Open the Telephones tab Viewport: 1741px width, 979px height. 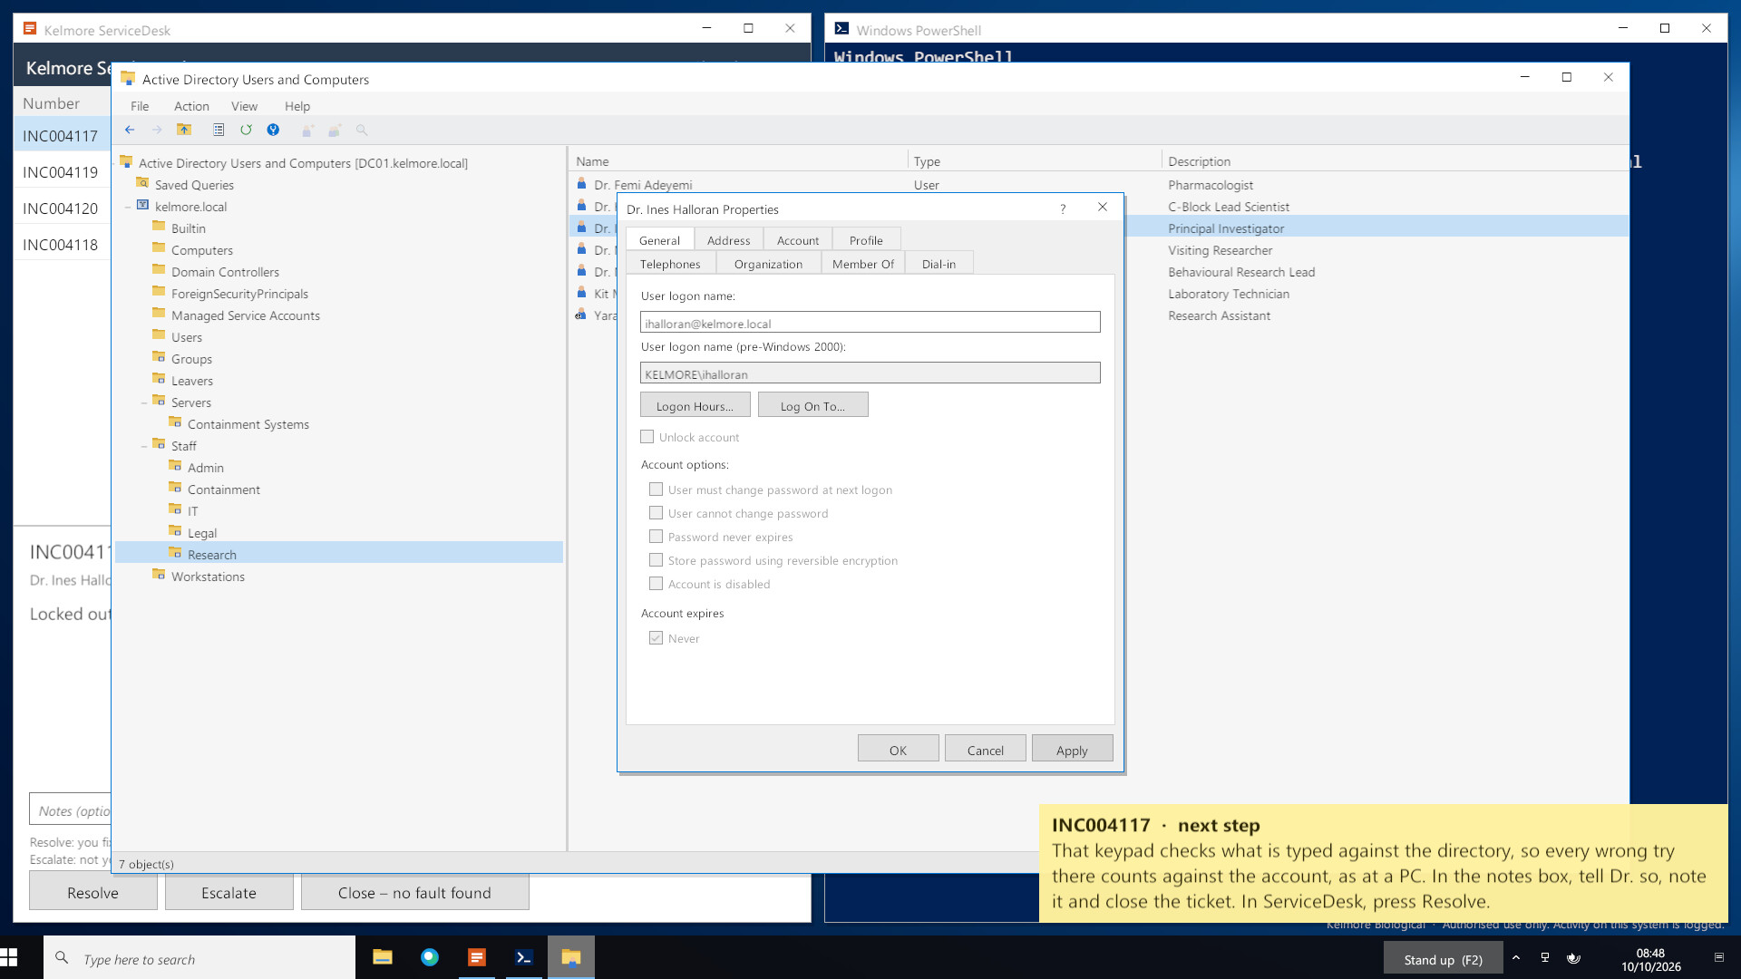click(670, 264)
